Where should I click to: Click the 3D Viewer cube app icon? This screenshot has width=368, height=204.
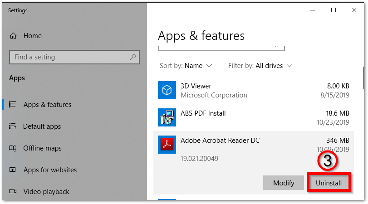[x=167, y=90]
